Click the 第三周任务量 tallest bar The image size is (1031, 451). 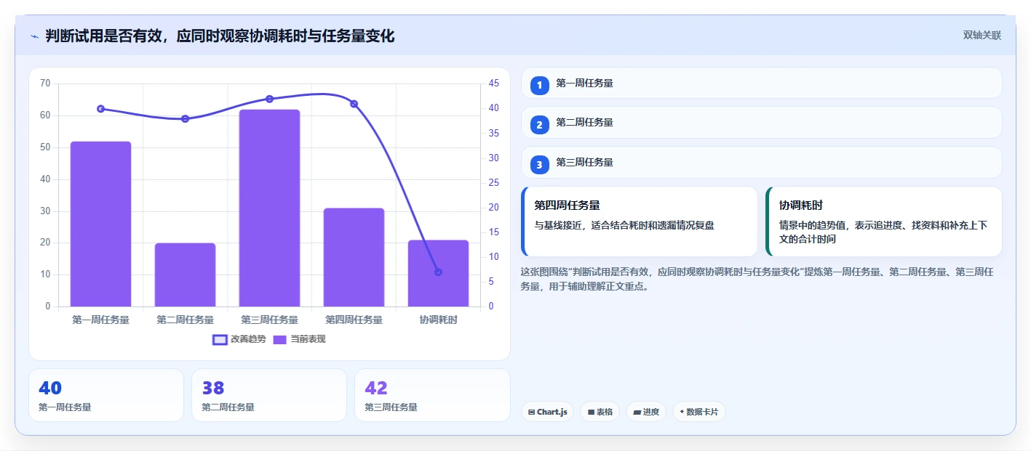(269, 208)
